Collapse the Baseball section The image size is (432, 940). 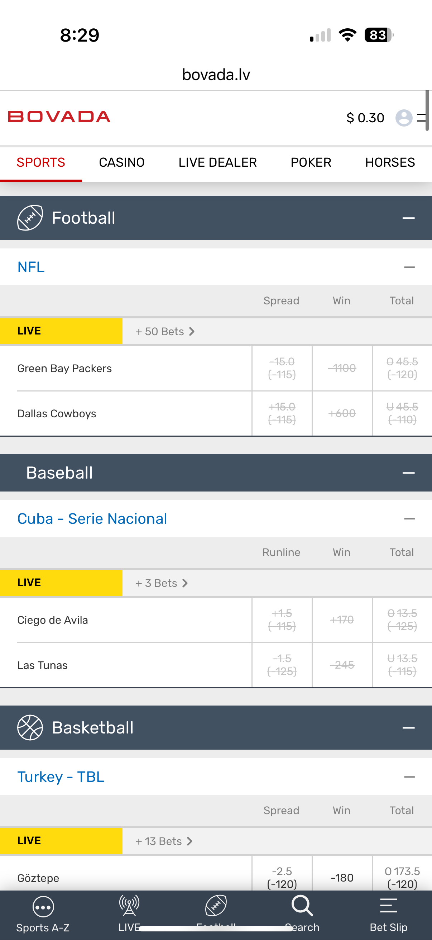(x=408, y=473)
